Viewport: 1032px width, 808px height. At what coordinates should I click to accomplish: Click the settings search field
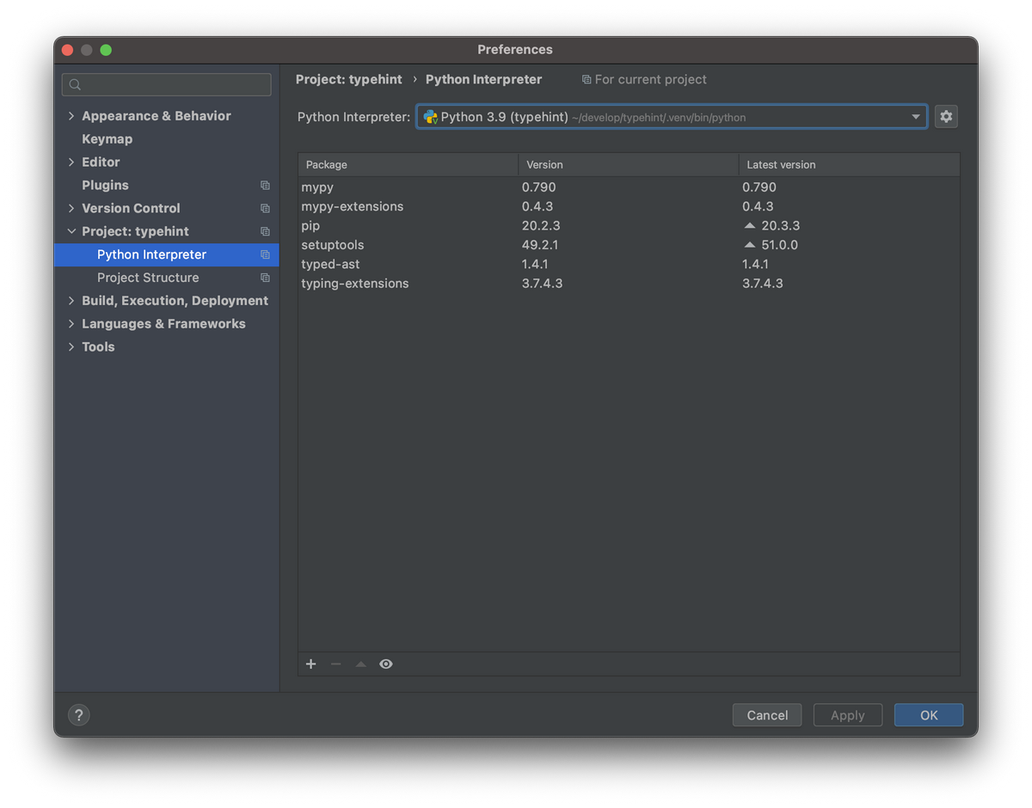[167, 84]
